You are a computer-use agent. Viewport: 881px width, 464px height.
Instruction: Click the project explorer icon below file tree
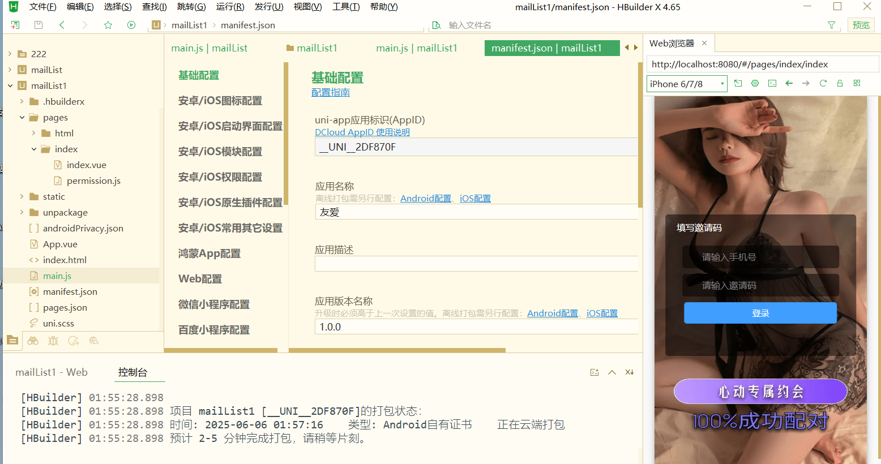coord(12,341)
